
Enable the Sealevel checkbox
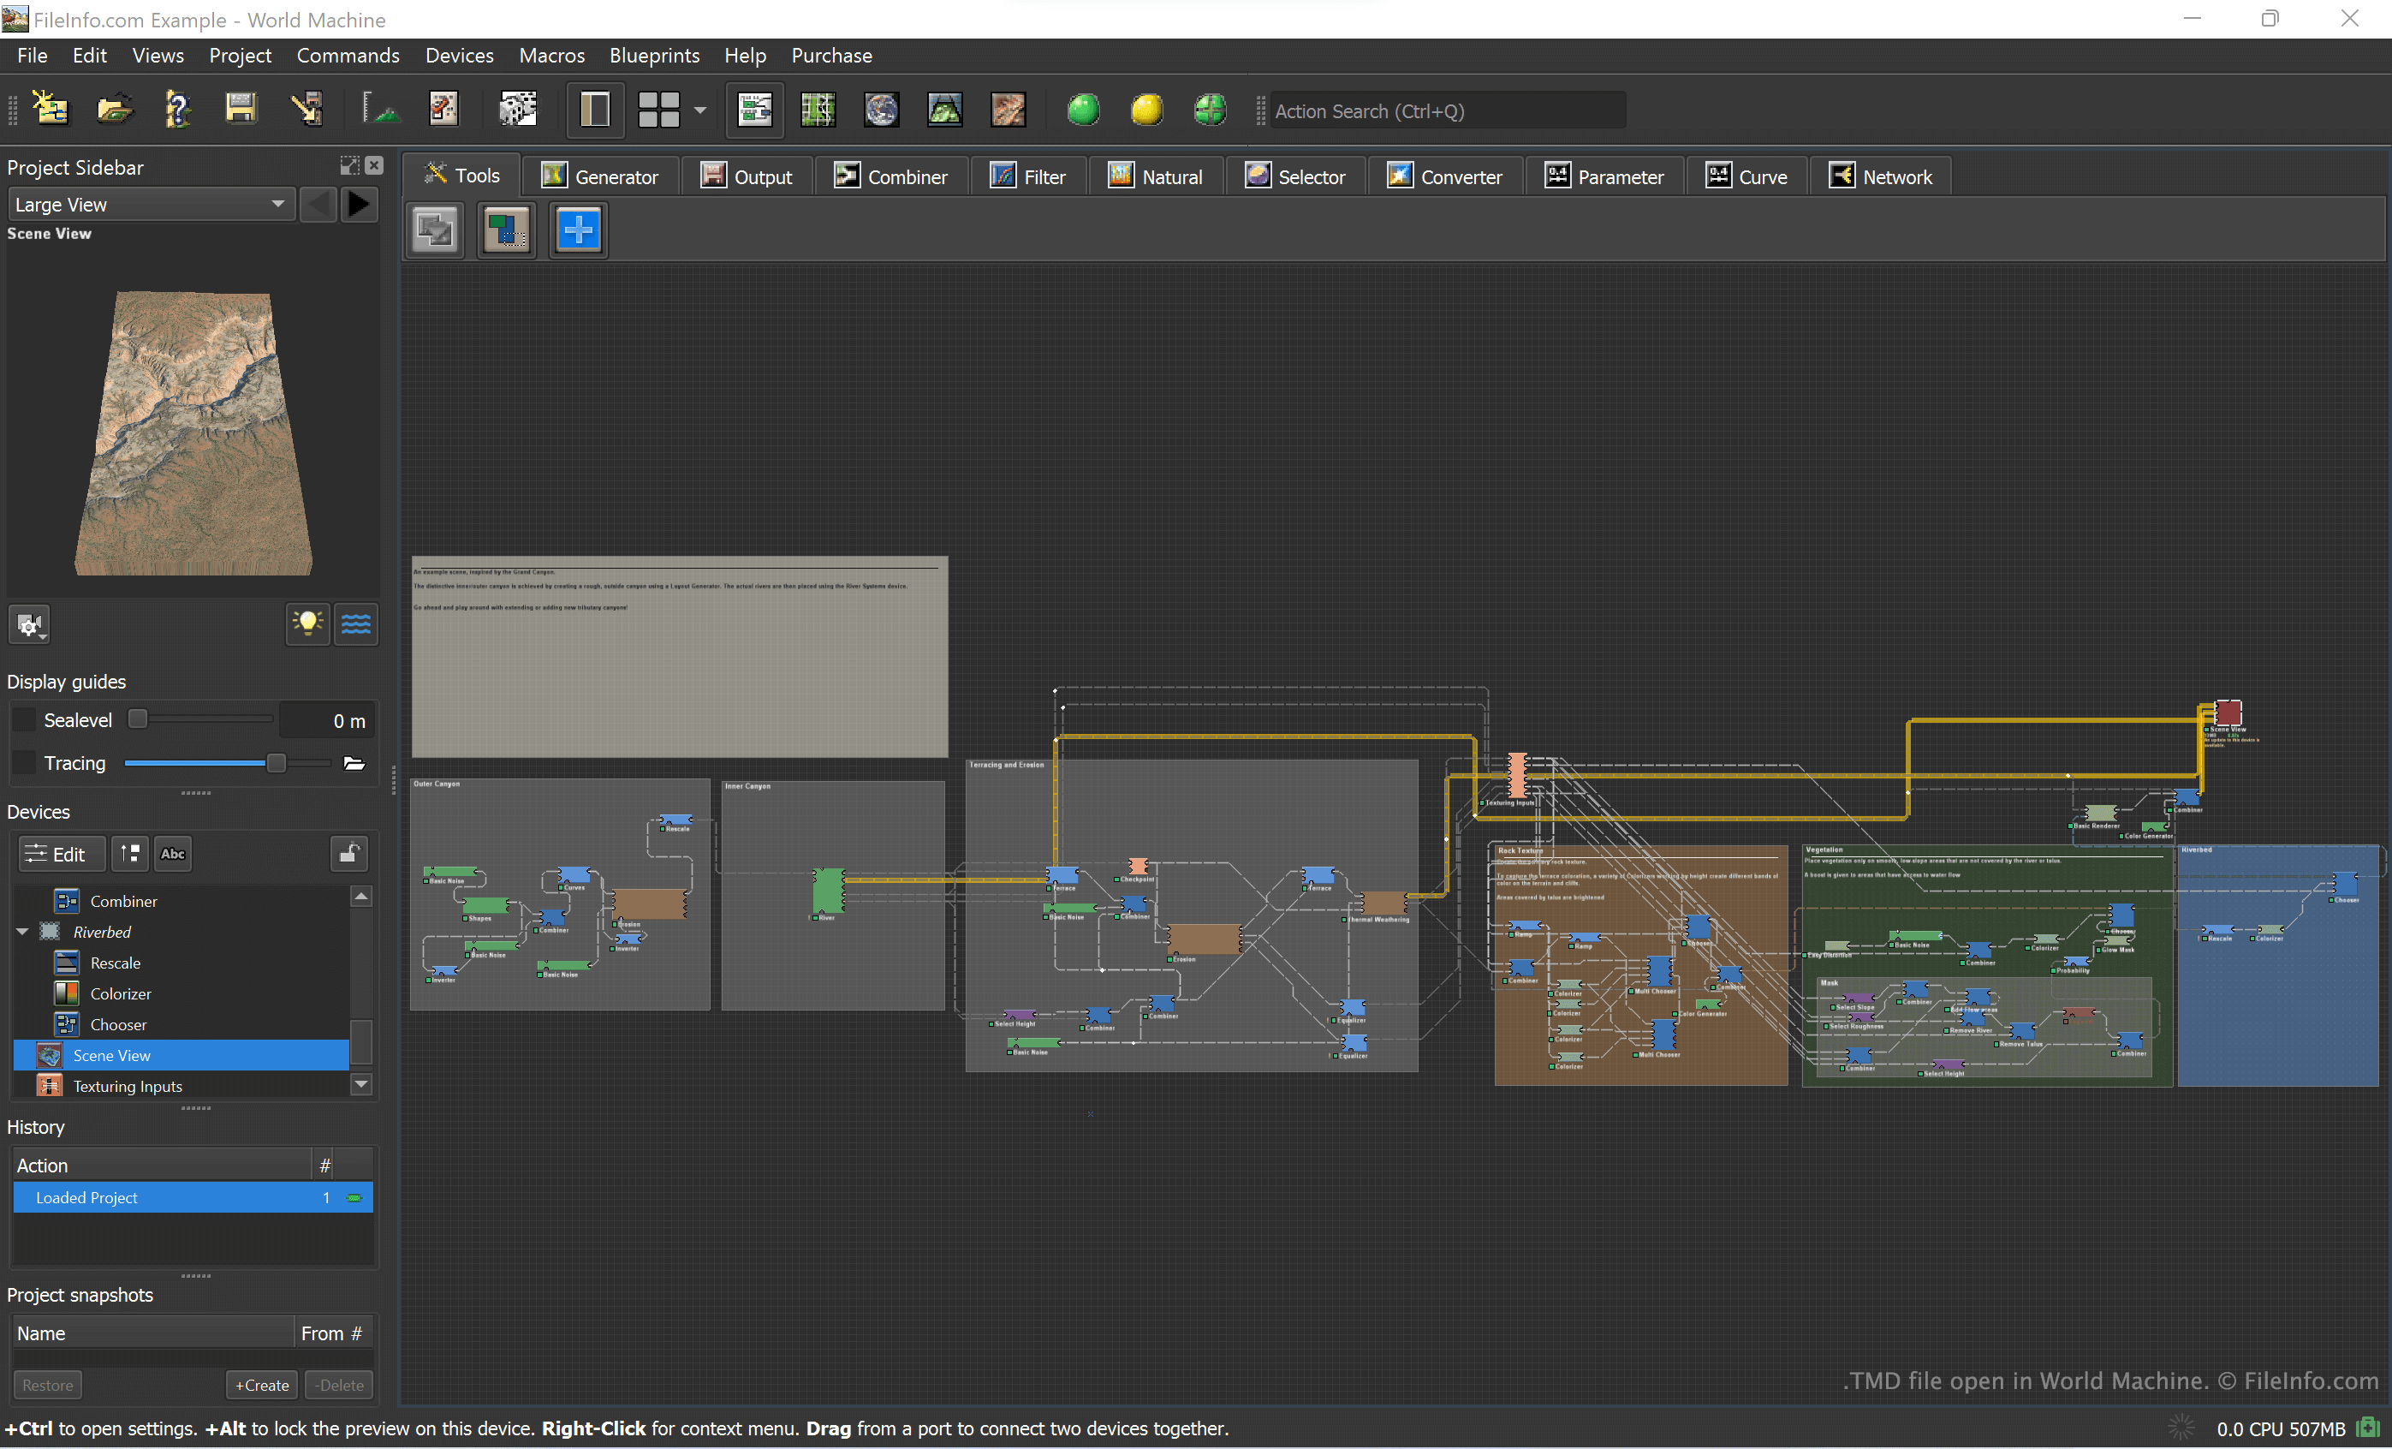pyautogui.click(x=23, y=719)
